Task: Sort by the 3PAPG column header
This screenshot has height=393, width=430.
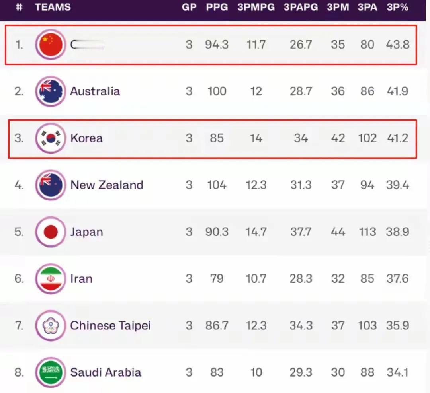Action: pos(301,7)
